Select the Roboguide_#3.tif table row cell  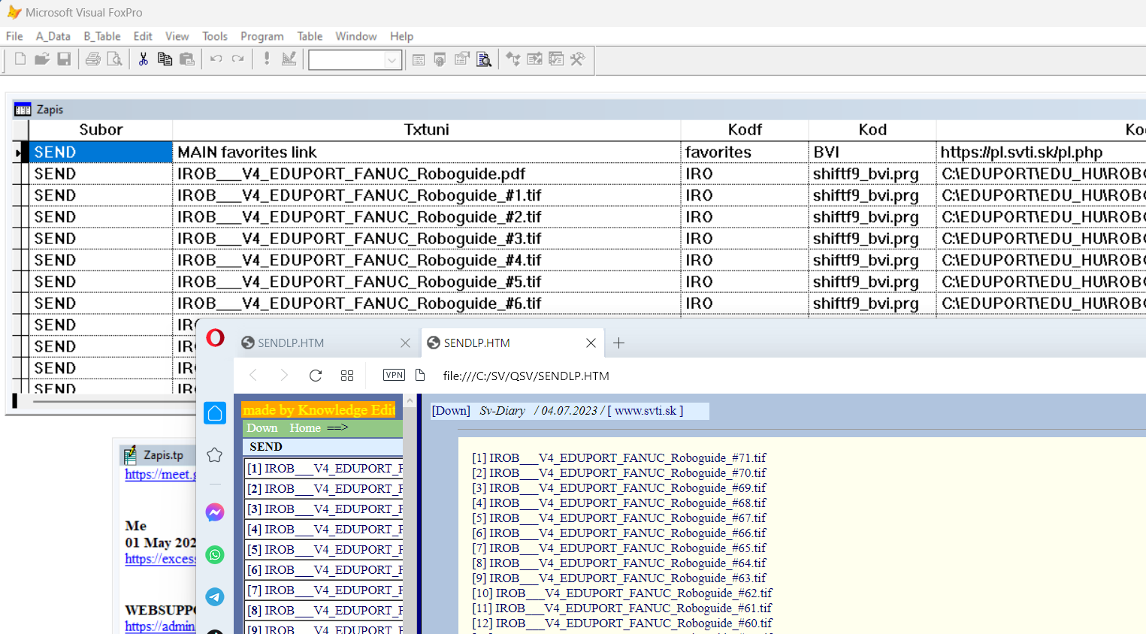pos(359,239)
